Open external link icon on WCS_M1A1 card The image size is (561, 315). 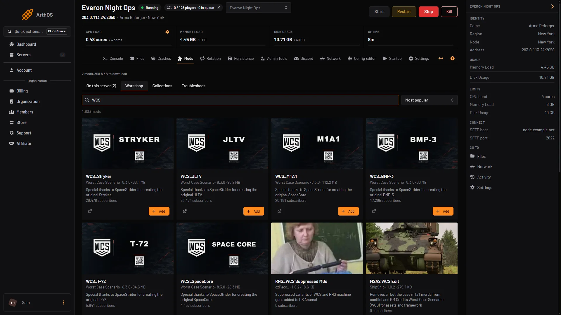tap(279, 211)
